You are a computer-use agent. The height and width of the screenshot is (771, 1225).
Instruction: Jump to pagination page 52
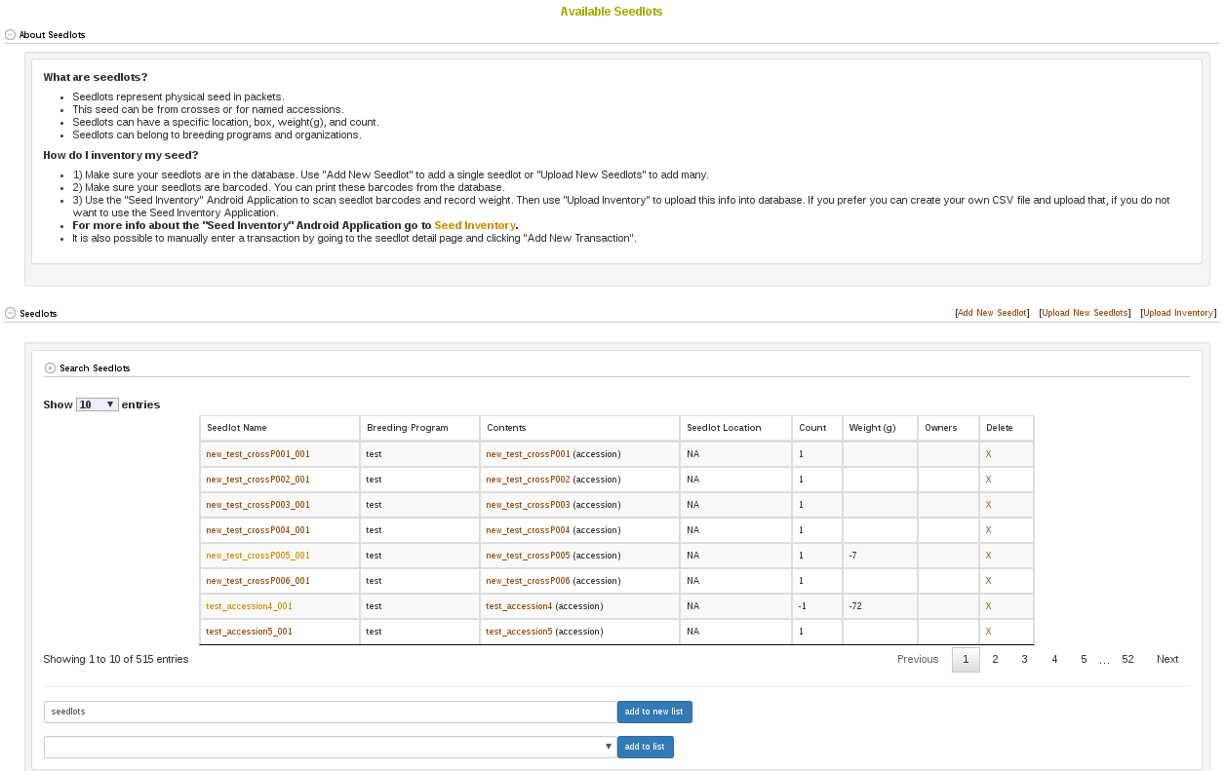coord(1127,660)
